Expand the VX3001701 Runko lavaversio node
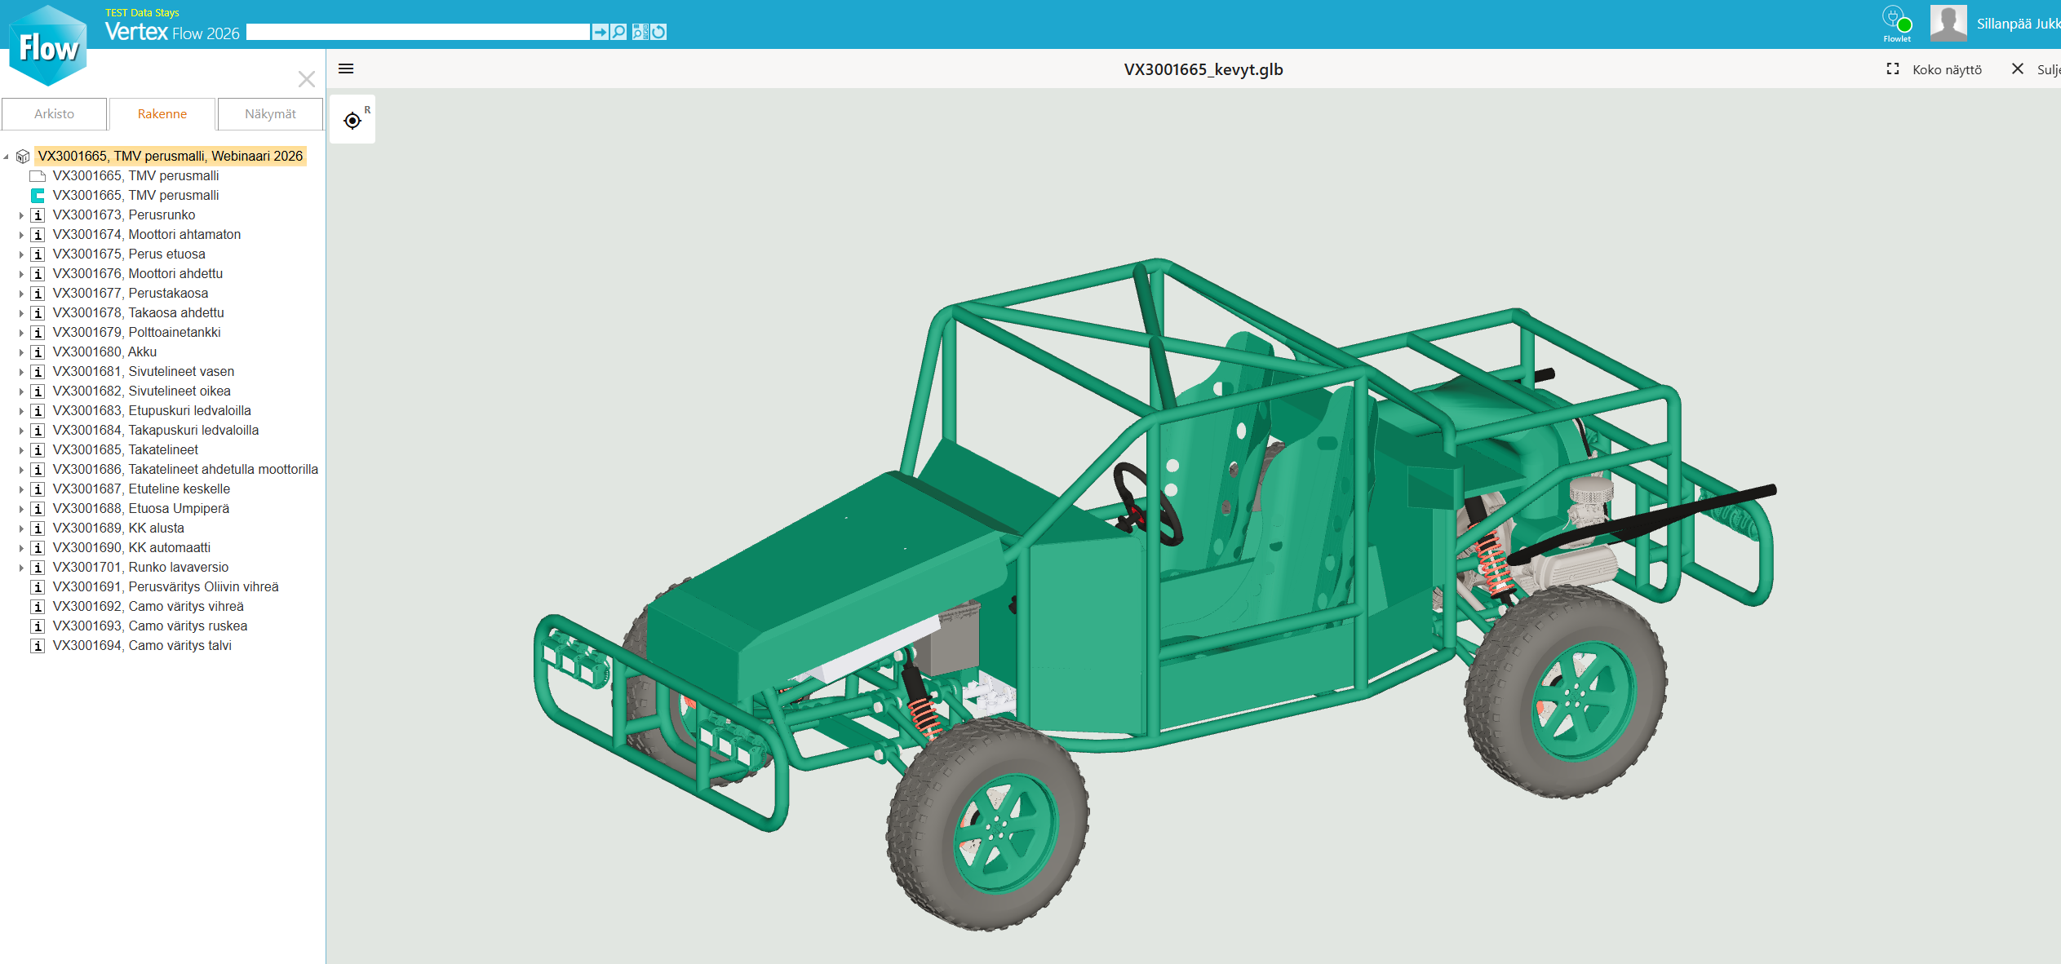The height and width of the screenshot is (964, 2061). pyautogui.click(x=21, y=568)
